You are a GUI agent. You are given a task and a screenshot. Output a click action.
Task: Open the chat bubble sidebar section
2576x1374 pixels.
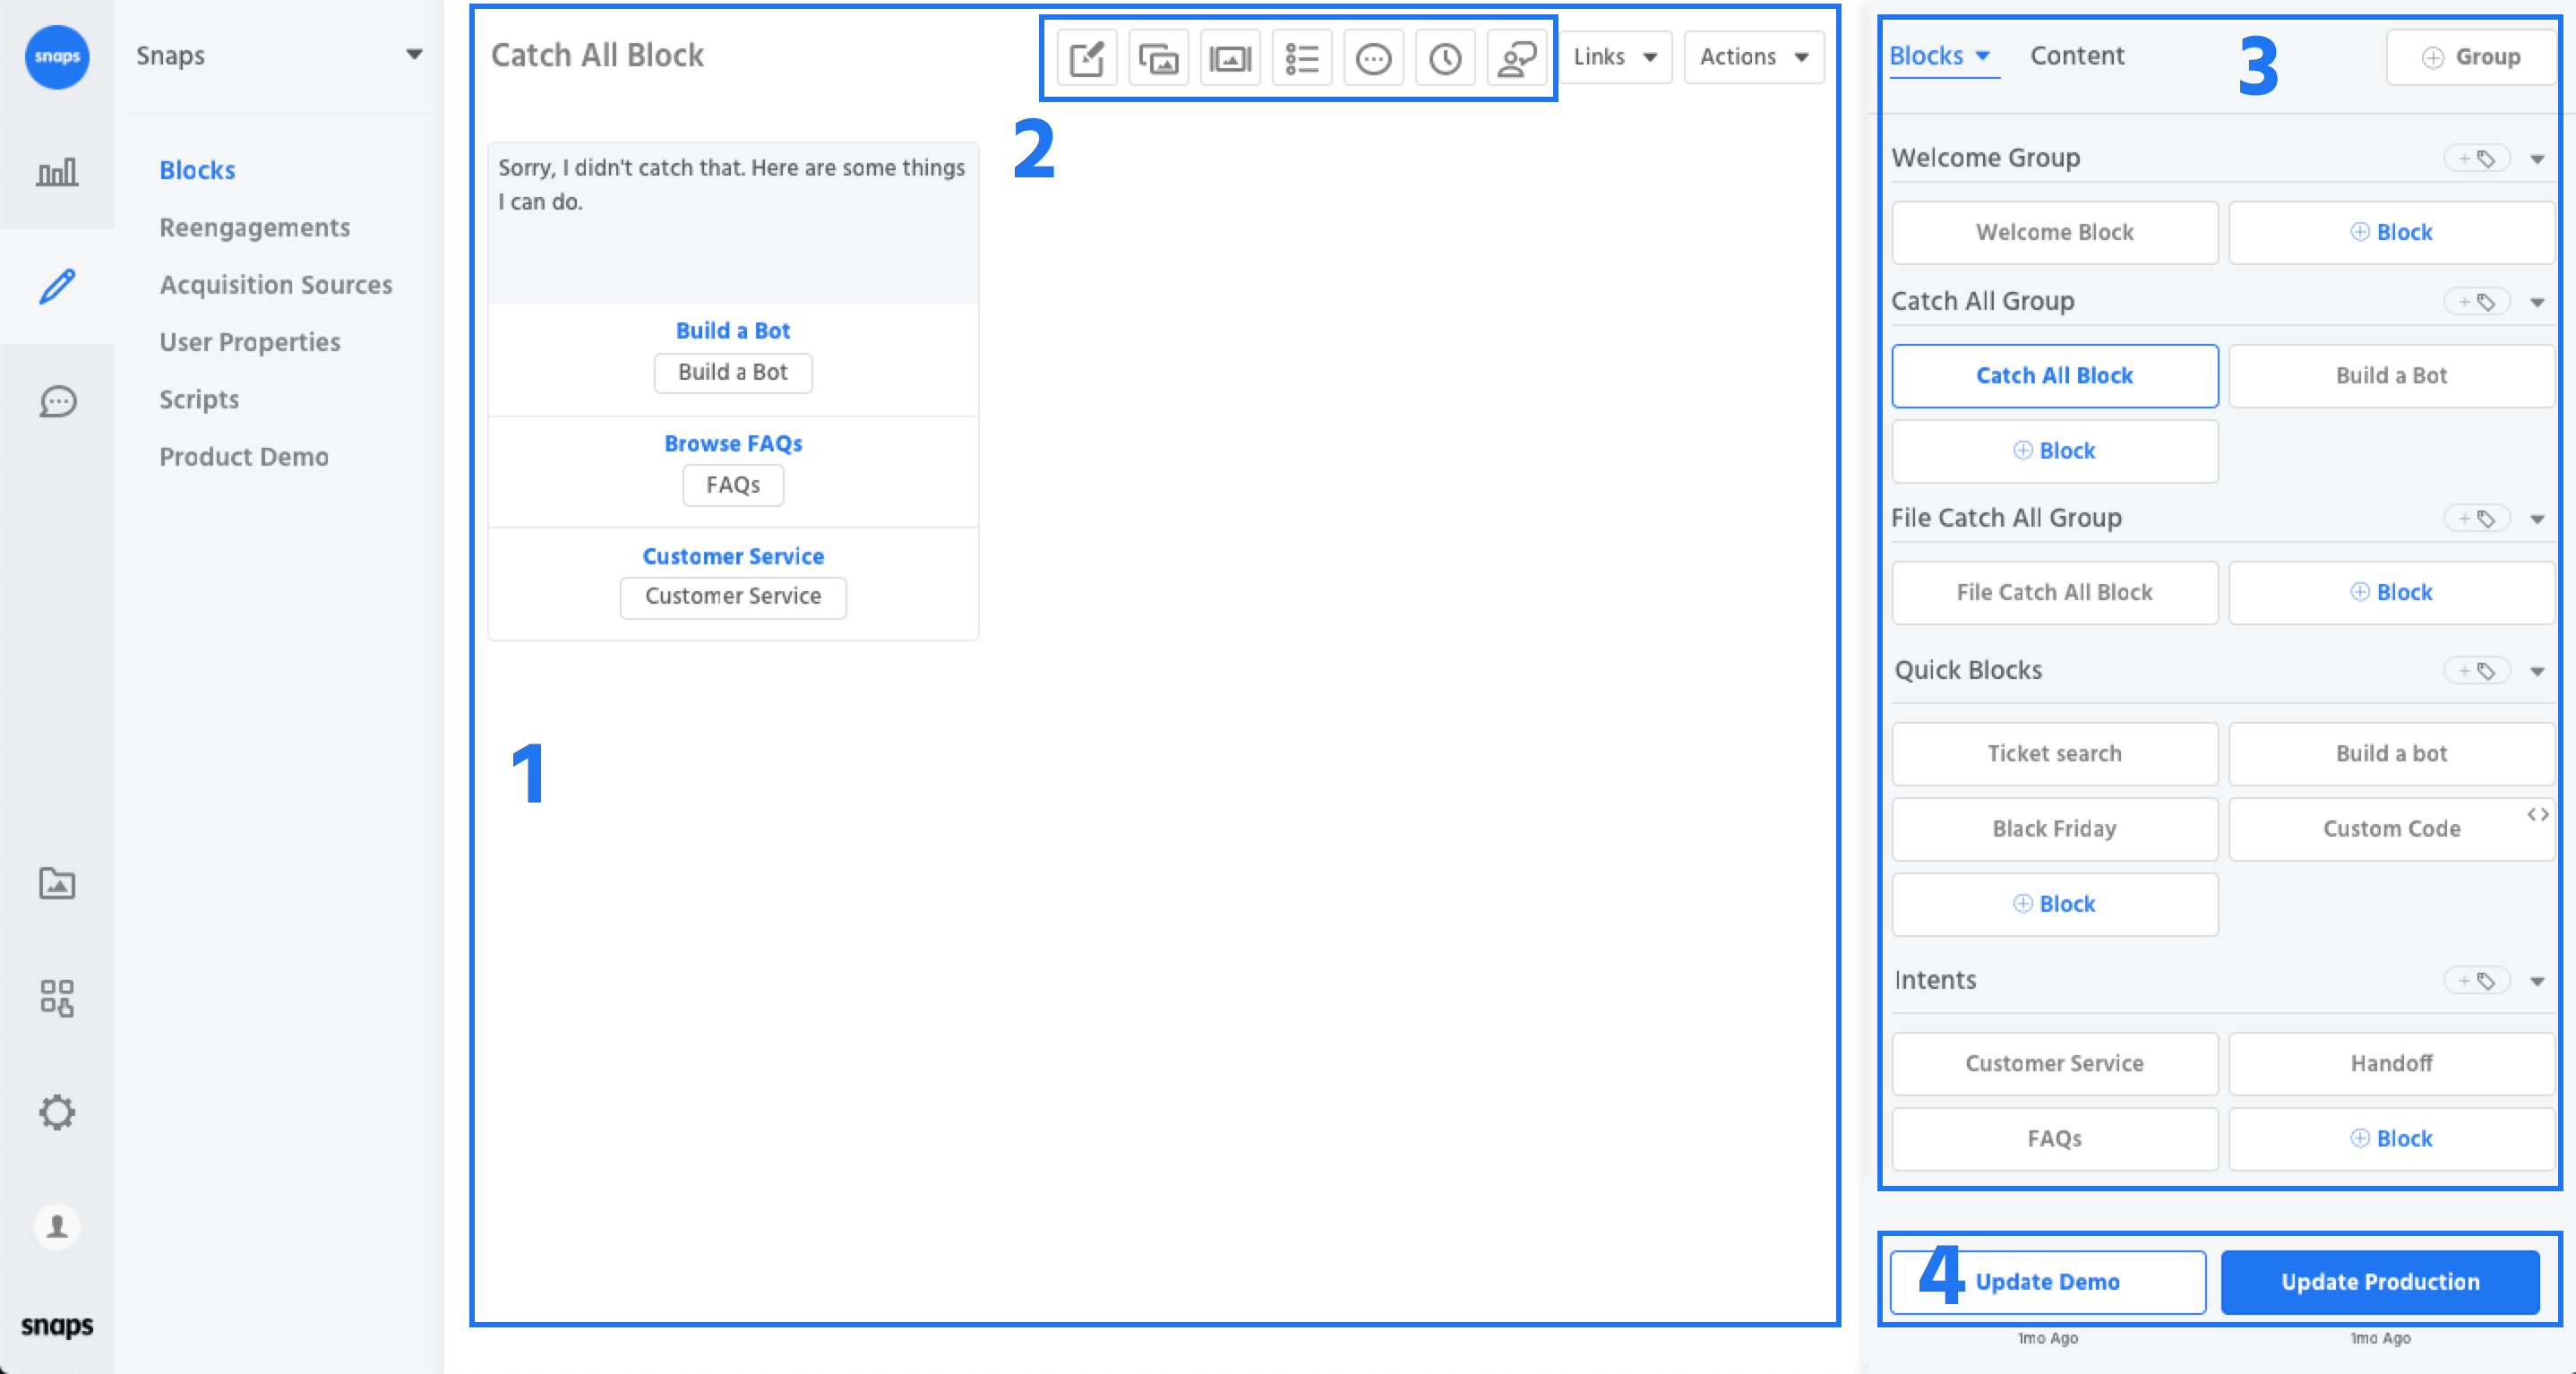point(57,401)
